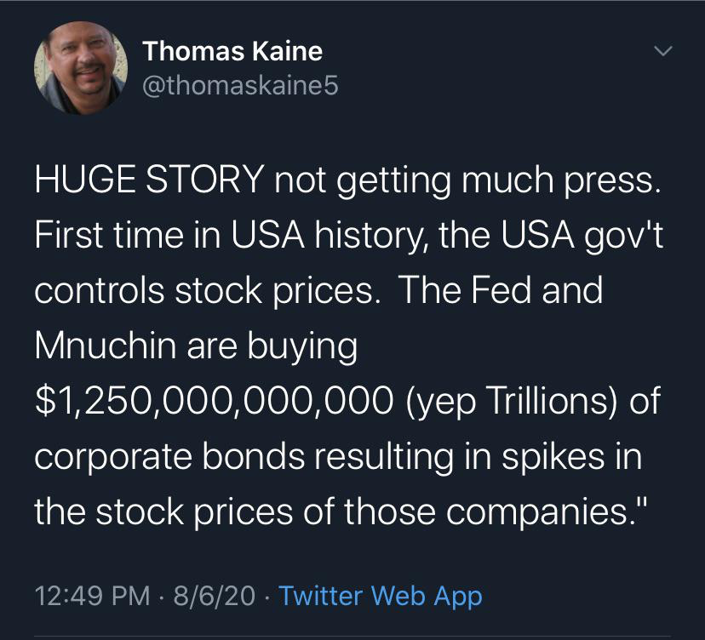Click Thomas Kaine's profile avatar photo

click(x=81, y=67)
